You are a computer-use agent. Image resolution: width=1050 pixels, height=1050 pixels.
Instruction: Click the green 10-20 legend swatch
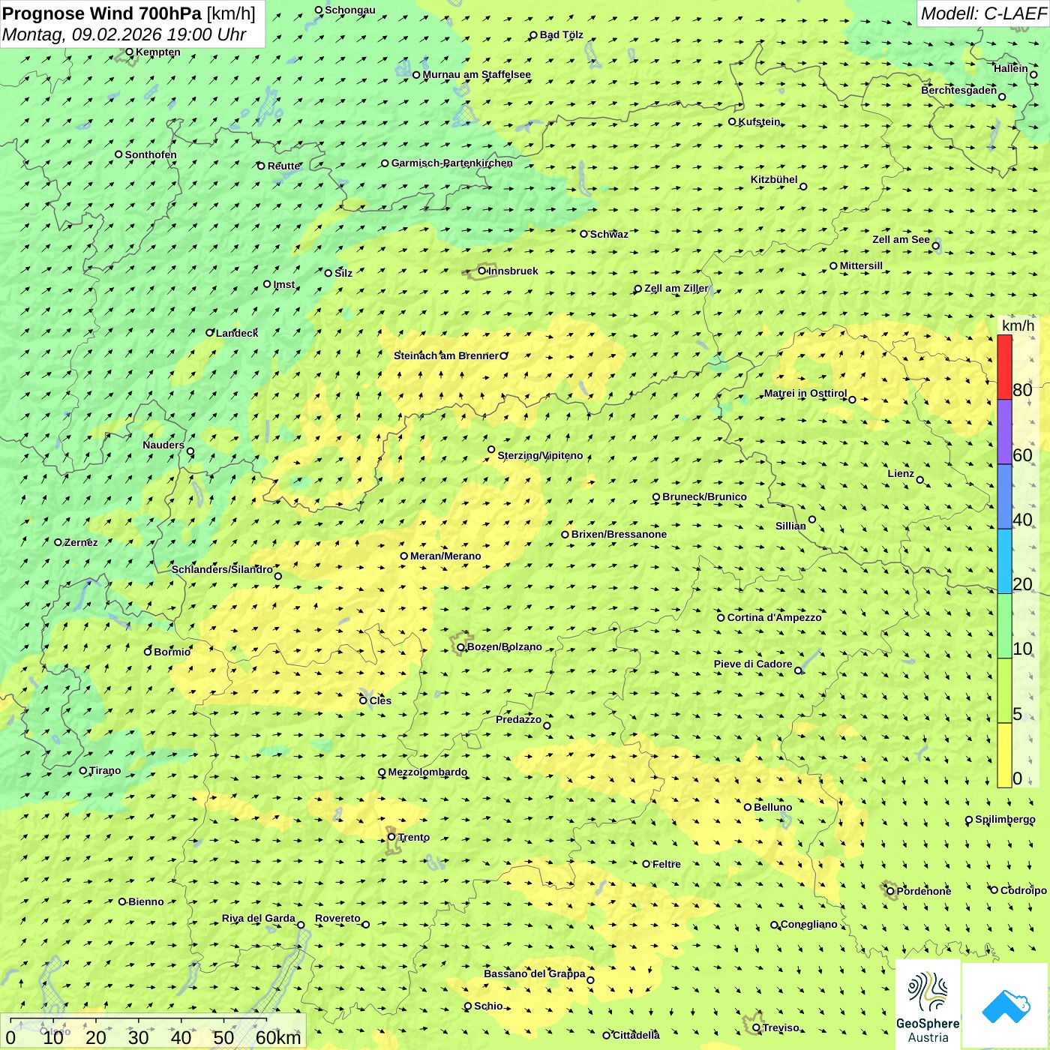click(1004, 626)
